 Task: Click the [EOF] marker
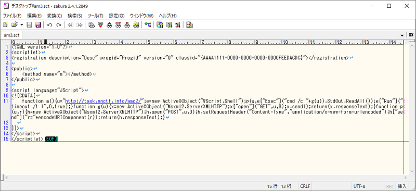tap(51, 138)
